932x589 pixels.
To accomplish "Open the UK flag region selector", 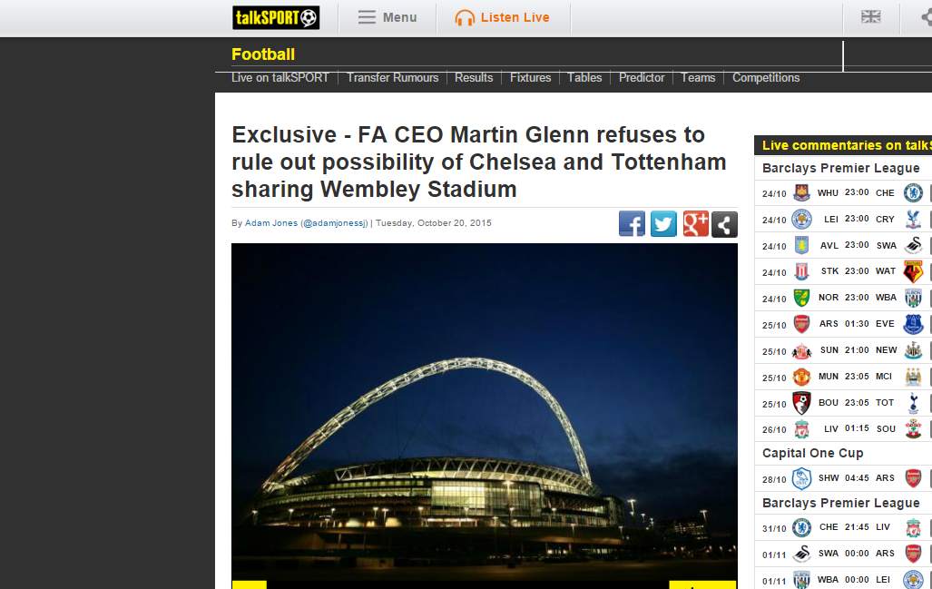I will click(871, 17).
